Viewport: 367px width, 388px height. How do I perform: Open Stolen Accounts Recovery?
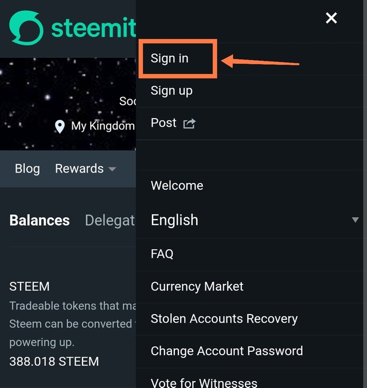tap(224, 319)
